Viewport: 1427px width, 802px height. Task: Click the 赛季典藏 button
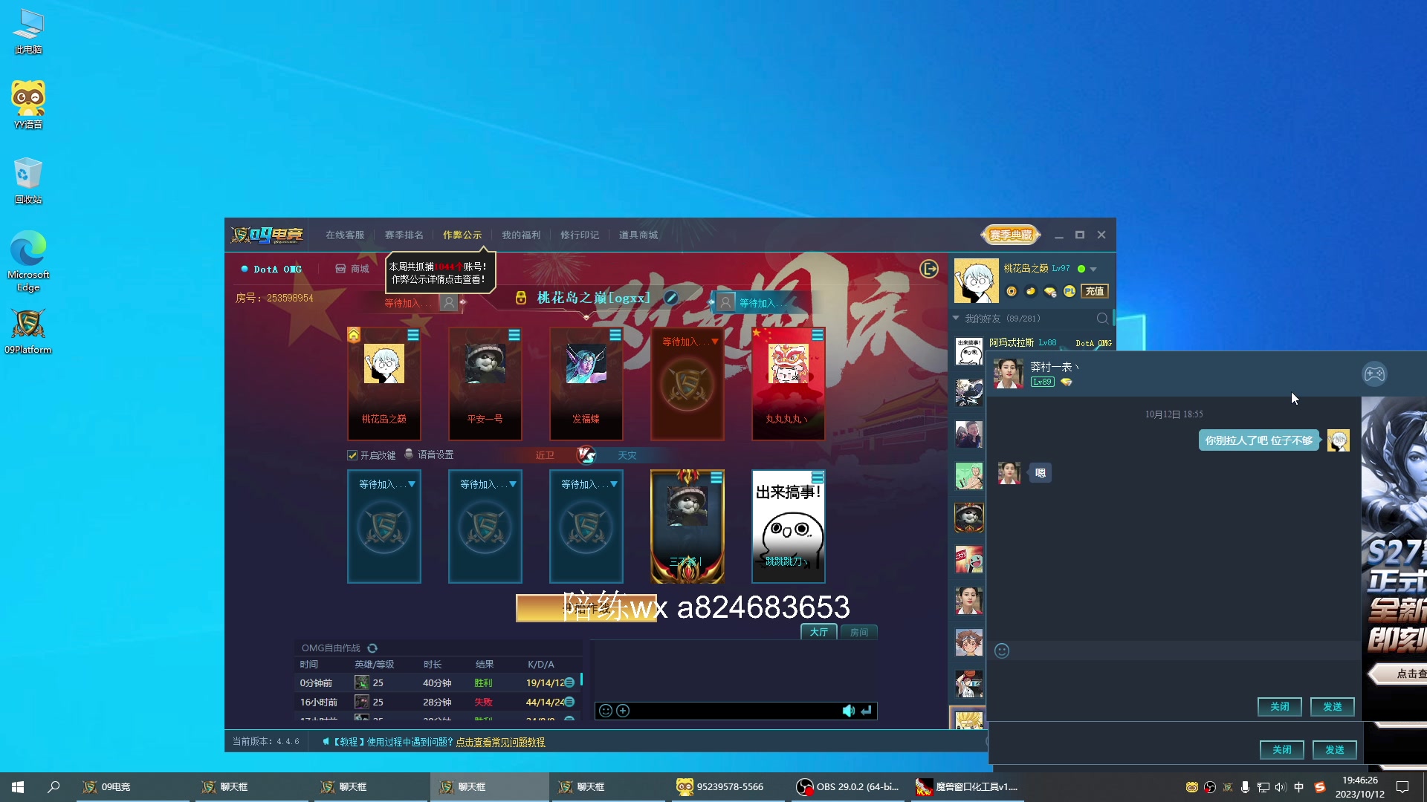pyautogui.click(x=1010, y=235)
